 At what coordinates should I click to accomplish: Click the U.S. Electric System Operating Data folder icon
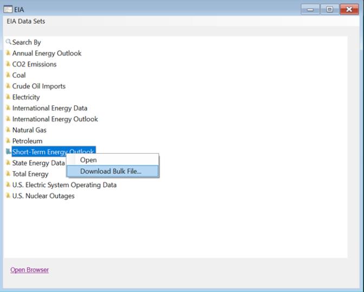pos(8,185)
